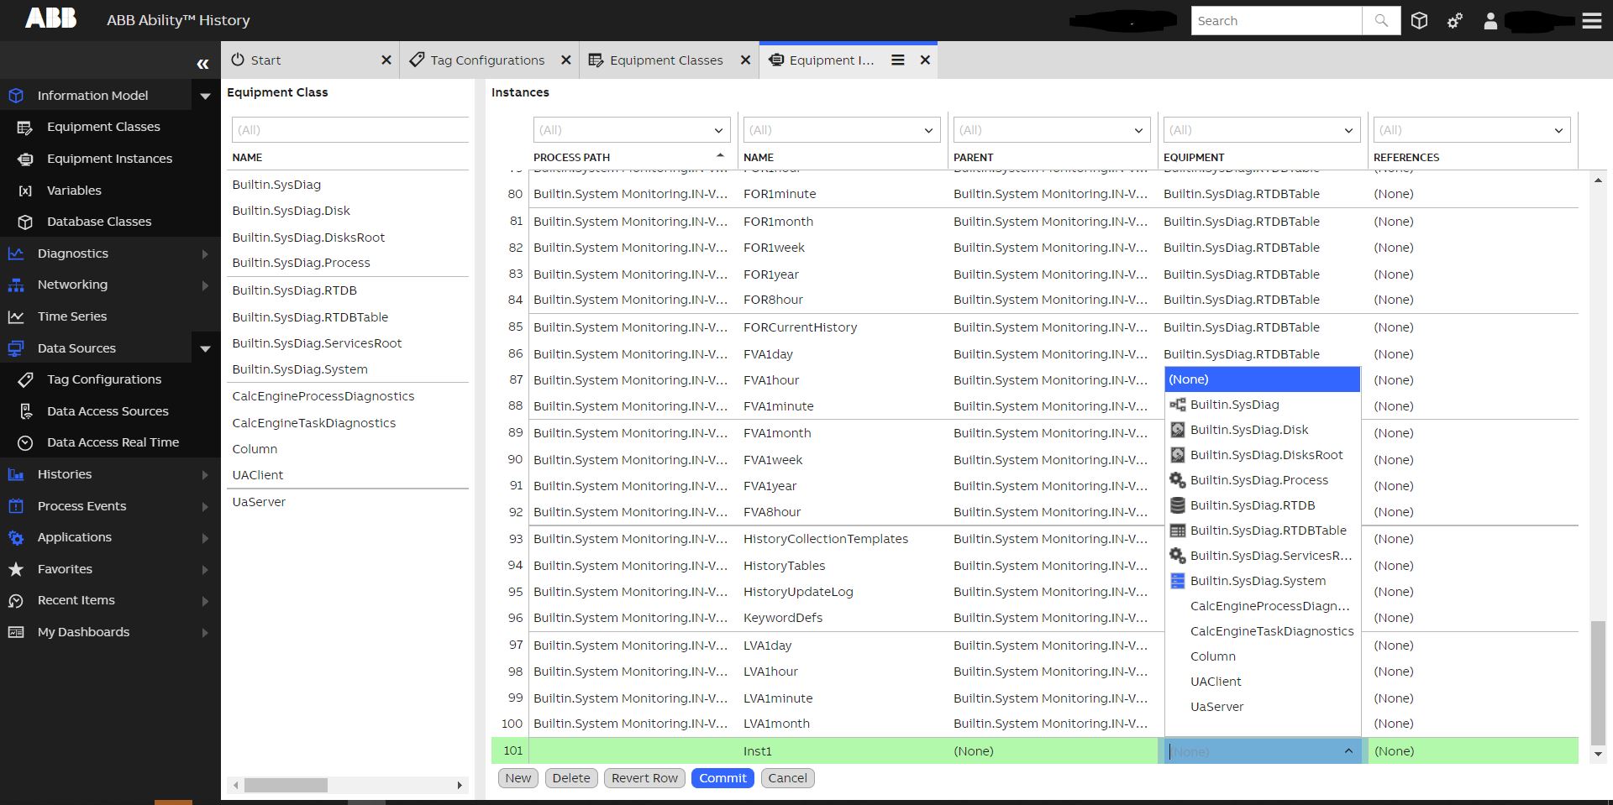The image size is (1613, 805).
Task: Click the Cancel button
Action: (787, 778)
